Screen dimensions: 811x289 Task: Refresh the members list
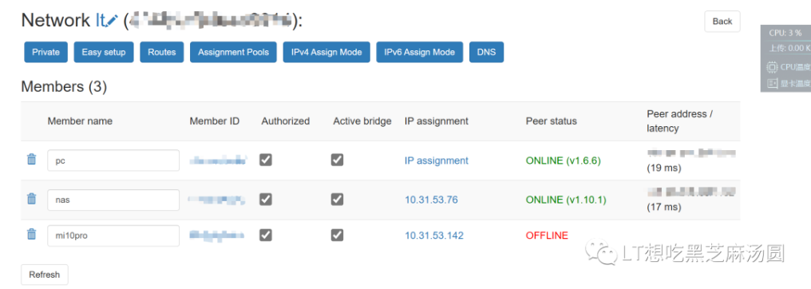[x=45, y=275]
